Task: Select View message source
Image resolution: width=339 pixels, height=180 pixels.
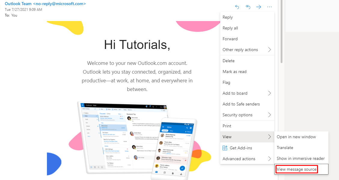Action: [x=297, y=169]
